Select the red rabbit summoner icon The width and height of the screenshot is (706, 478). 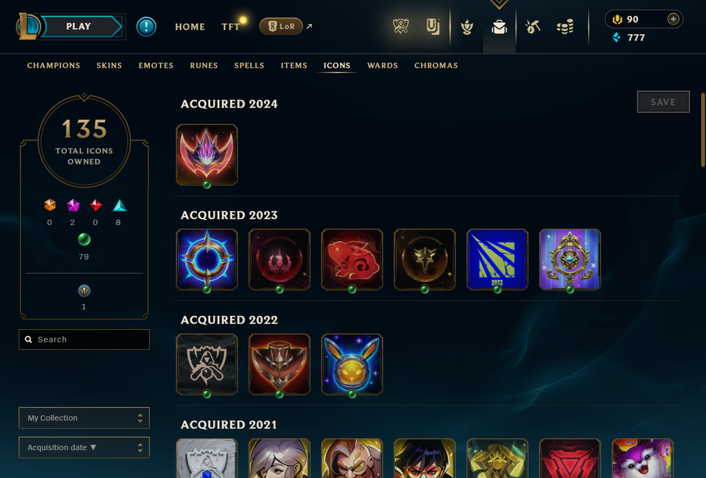[352, 259]
